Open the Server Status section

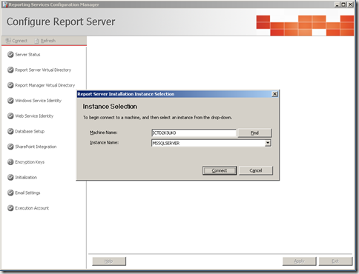[x=27, y=55]
